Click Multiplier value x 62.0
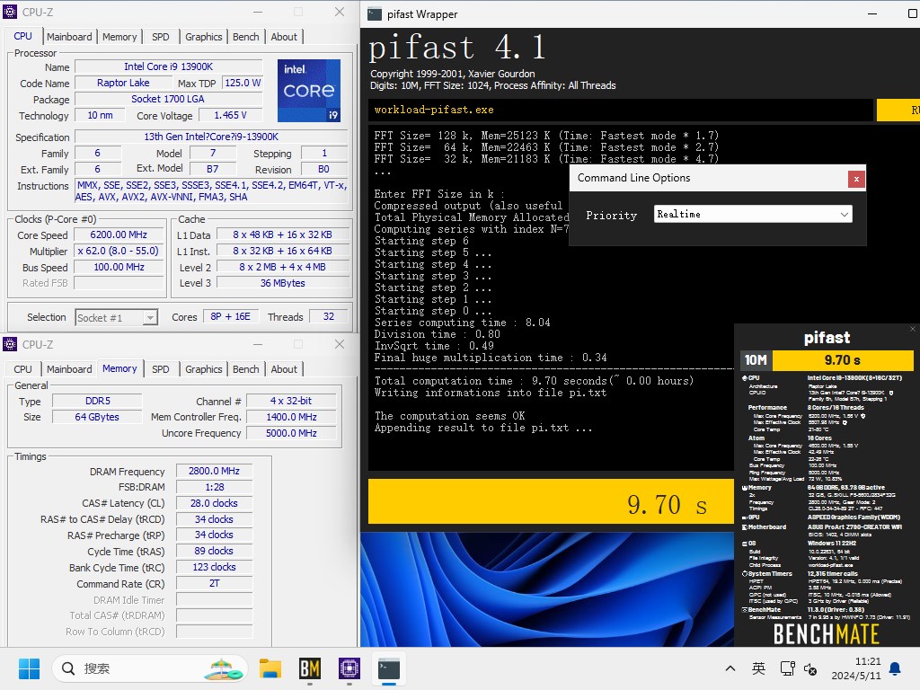The width and height of the screenshot is (920, 690). pyautogui.click(x=119, y=252)
